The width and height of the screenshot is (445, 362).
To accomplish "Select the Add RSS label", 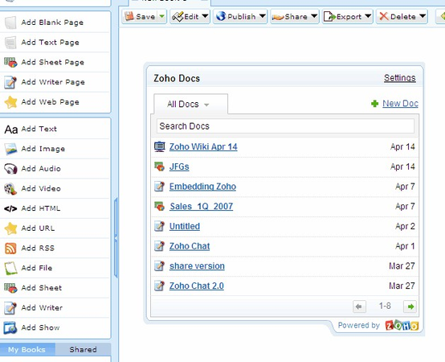I will click(x=38, y=248).
